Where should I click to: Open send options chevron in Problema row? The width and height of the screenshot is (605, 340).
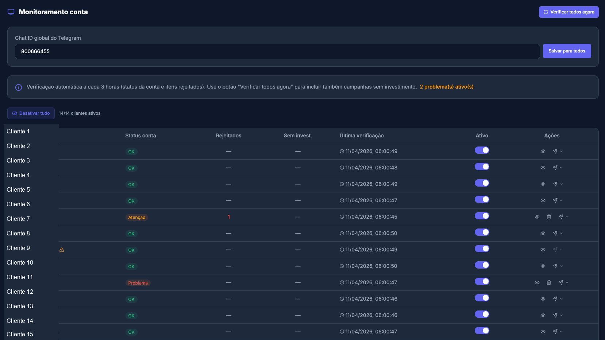click(567, 282)
